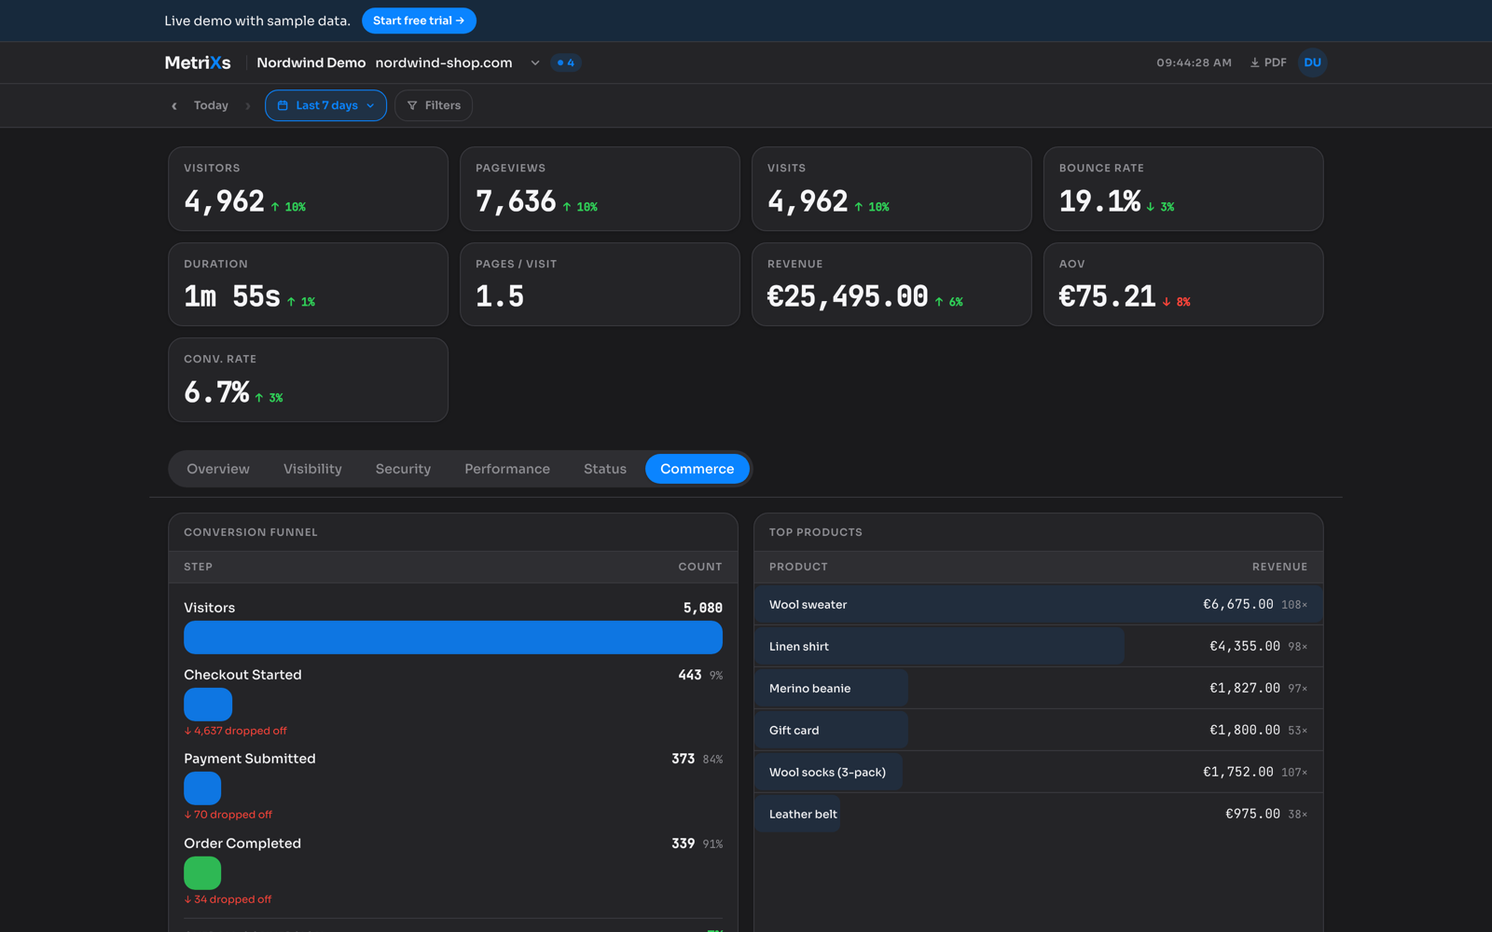Click the Today button

coord(211,105)
